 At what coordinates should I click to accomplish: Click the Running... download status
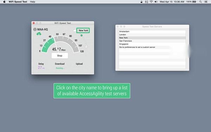click(x=60, y=68)
